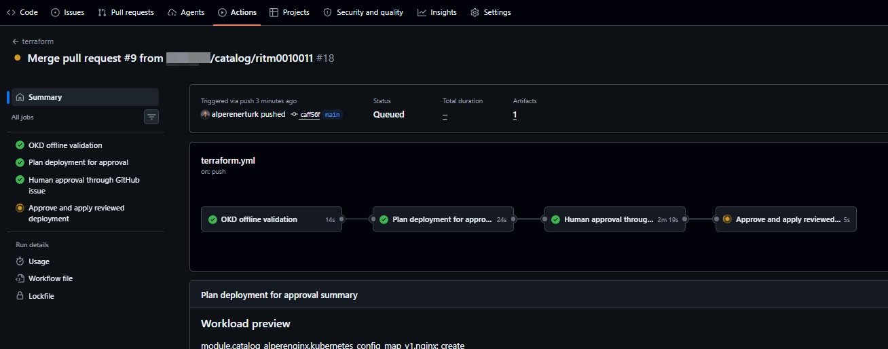Go to Security and quality tab
Screen dimensions: 888x349
coord(363,12)
